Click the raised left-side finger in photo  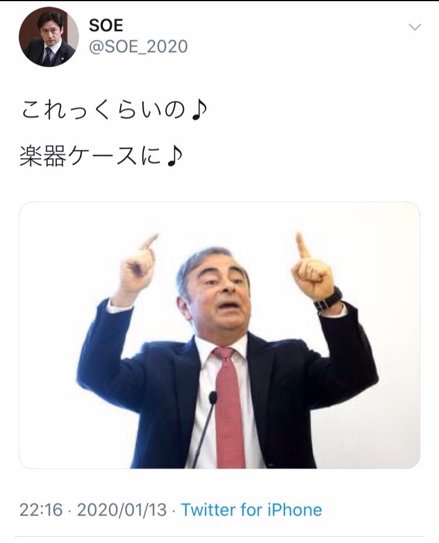[150, 242]
